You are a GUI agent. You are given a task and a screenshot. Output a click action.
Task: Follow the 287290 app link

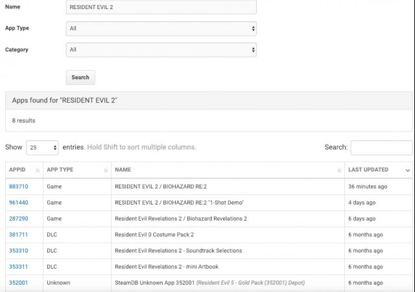click(19, 219)
